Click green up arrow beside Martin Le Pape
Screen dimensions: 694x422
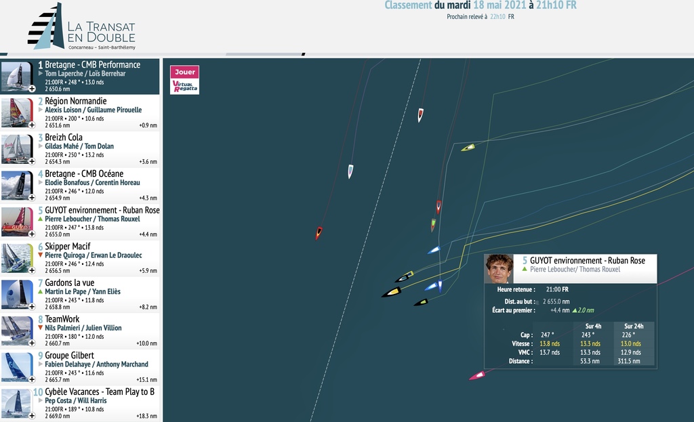coord(40,291)
